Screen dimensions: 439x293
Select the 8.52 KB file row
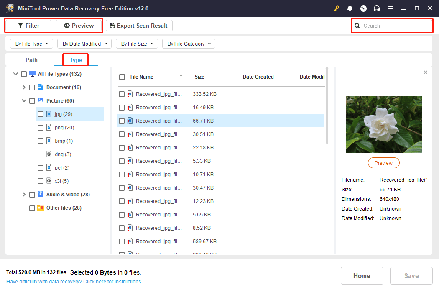(x=221, y=228)
